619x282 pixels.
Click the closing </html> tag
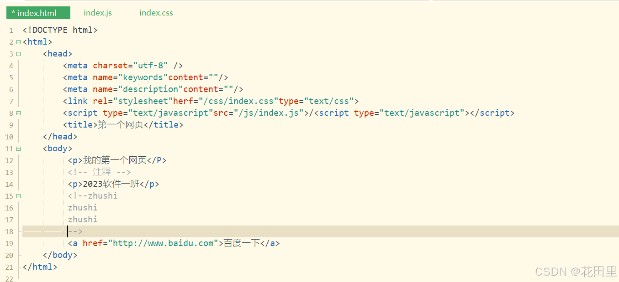pyautogui.click(x=40, y=267)
